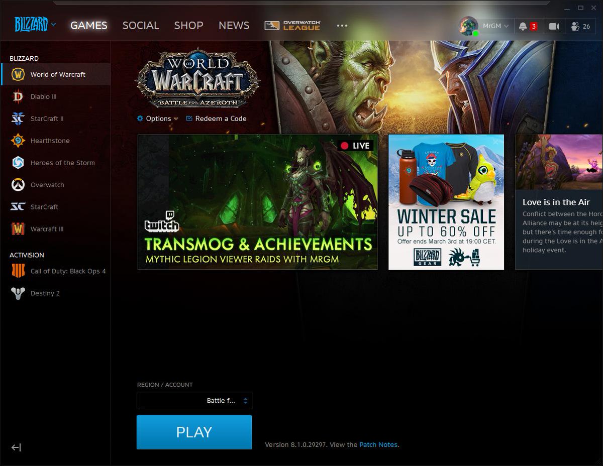Maximize the Battle.net window
This screenshot has height=466, width=603.
581,8
